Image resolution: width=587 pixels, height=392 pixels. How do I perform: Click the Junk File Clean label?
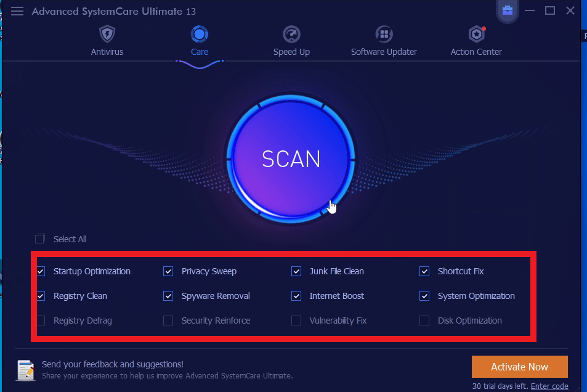(x=336, y=271)
